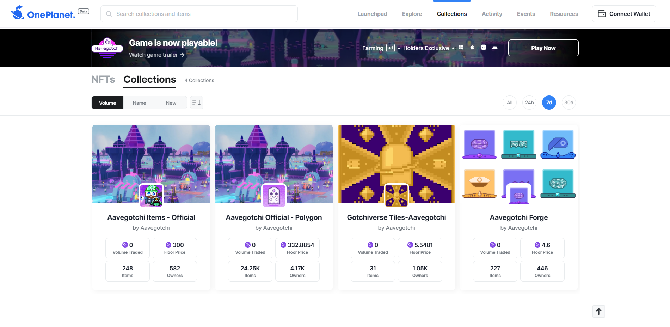
Task: Click the 1.05K Owners stat
Action: (420, 271)
